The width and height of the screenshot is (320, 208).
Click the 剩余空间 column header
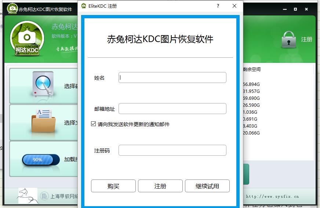[x=252, y=69]
